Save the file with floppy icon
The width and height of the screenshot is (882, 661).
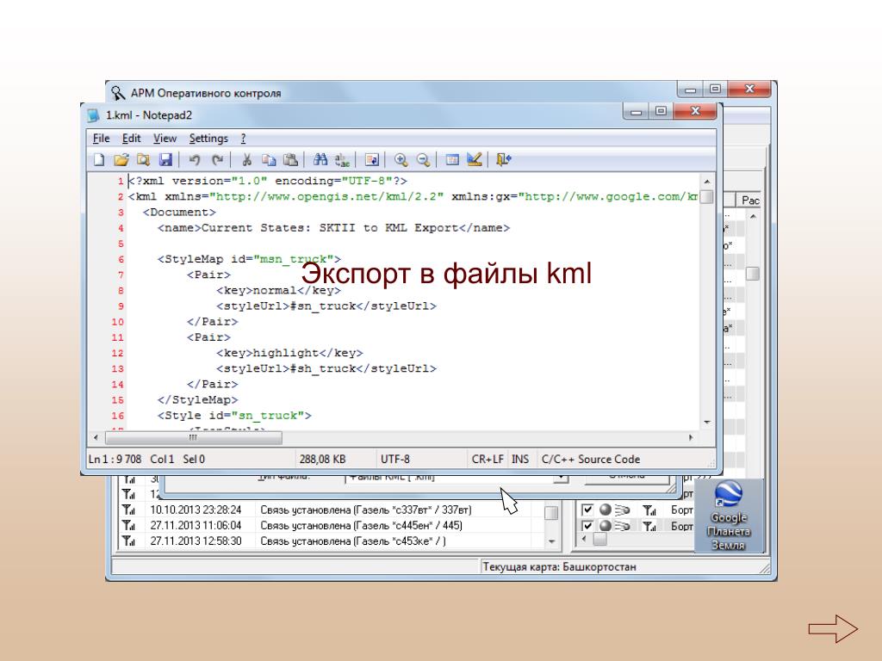(165, 160)
